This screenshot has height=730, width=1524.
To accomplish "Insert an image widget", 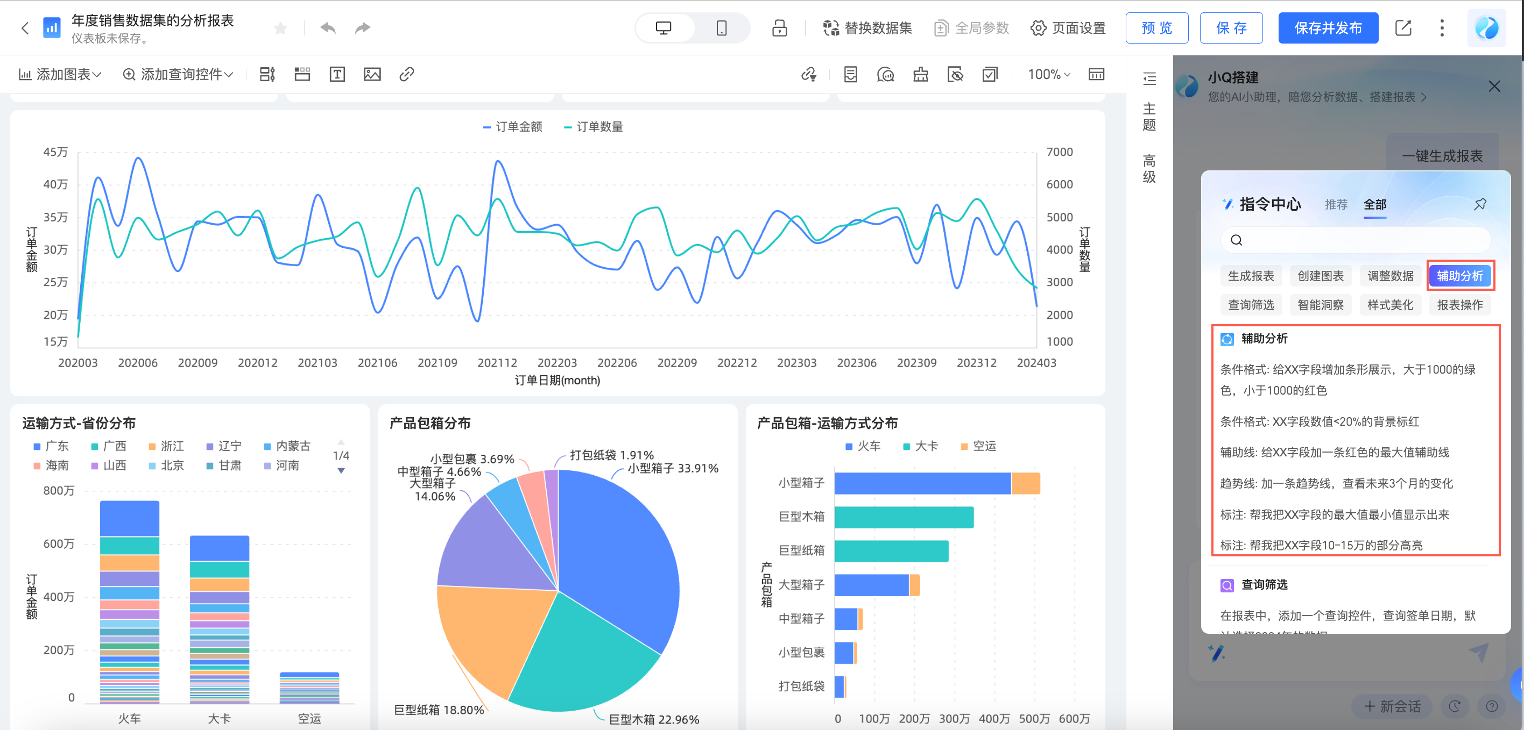I will (x=371, y=75).
